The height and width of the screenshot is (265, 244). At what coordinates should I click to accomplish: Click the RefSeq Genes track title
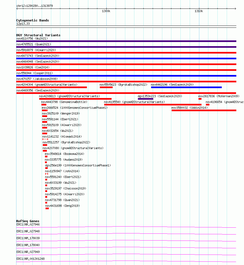pos(28,221)
